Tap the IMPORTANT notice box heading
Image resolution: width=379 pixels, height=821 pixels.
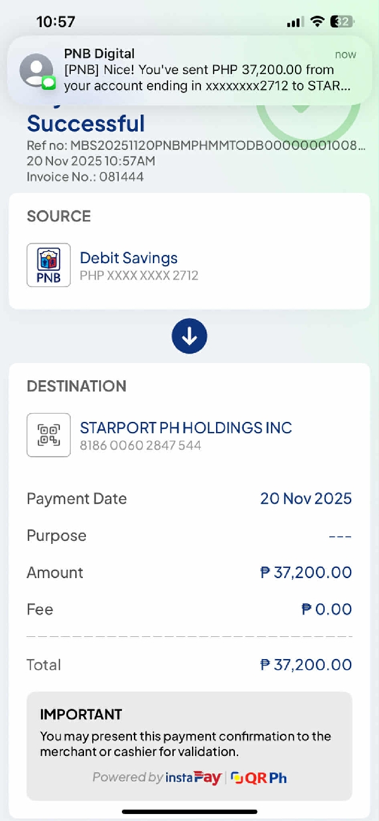pos(81,715)
